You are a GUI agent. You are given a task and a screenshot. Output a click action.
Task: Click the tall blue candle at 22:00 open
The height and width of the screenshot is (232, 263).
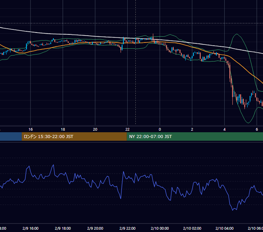(x=124, y=41)
